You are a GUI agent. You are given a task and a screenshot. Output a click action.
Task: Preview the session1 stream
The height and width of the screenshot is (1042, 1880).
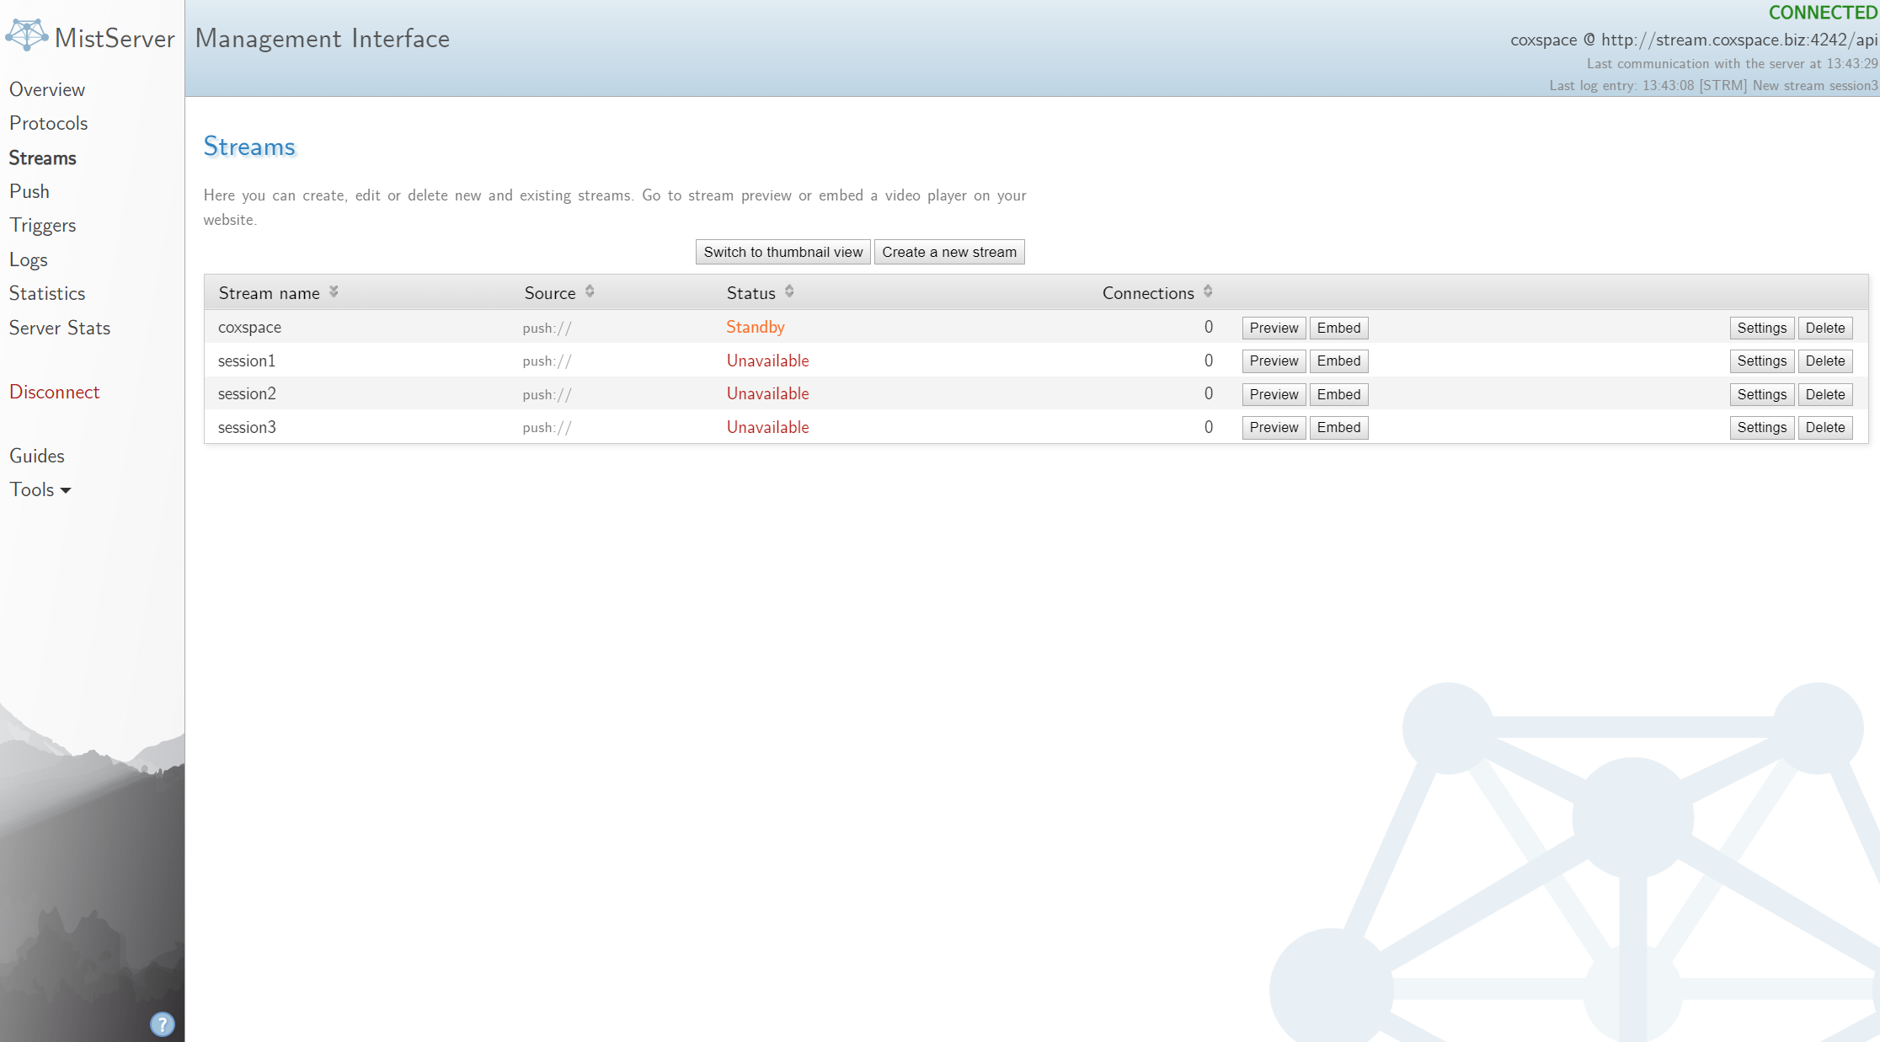pos(1274,361)
